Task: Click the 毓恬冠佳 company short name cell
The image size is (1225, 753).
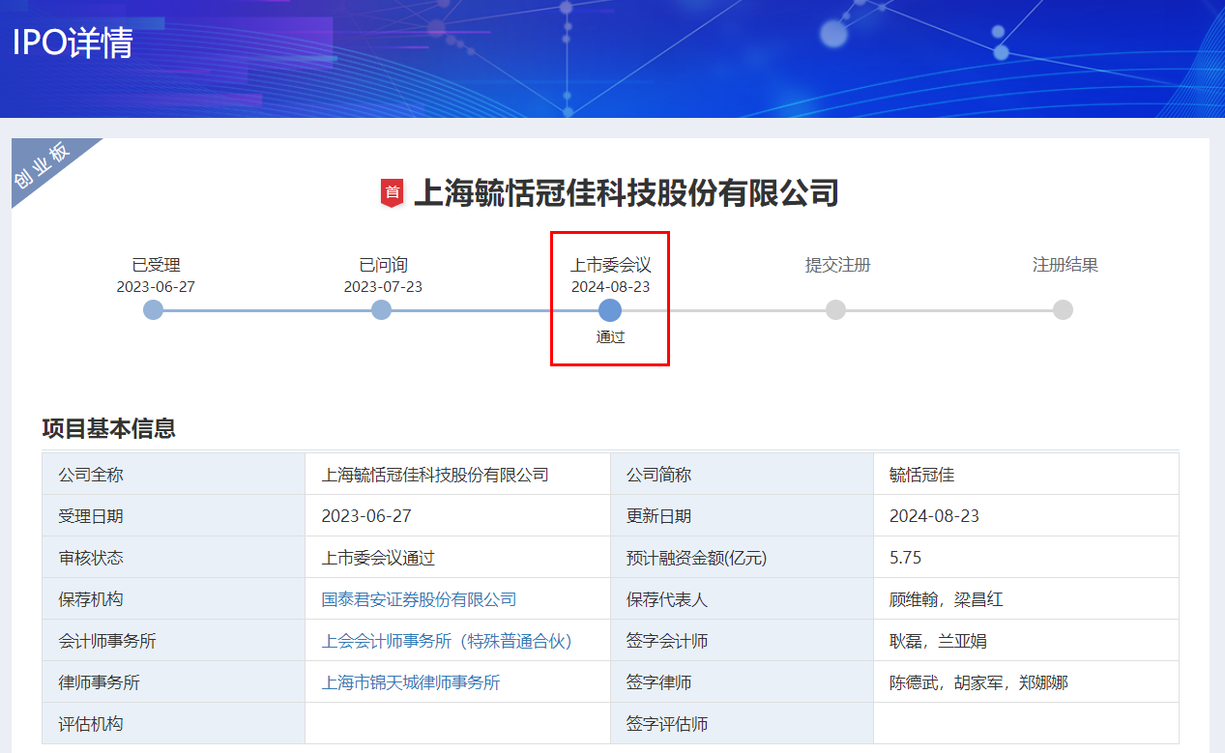Action: point(921,475)
